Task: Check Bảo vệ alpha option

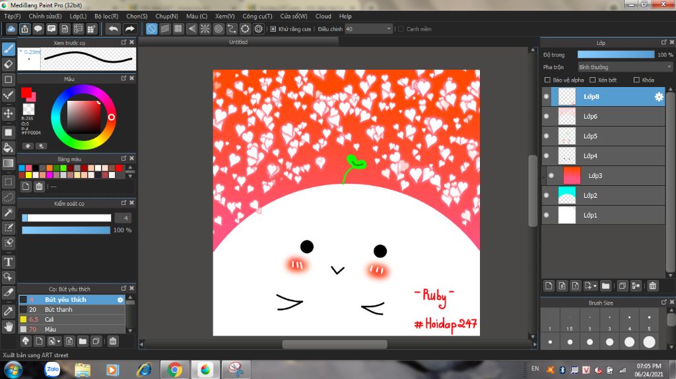Action: coord(547,80)
